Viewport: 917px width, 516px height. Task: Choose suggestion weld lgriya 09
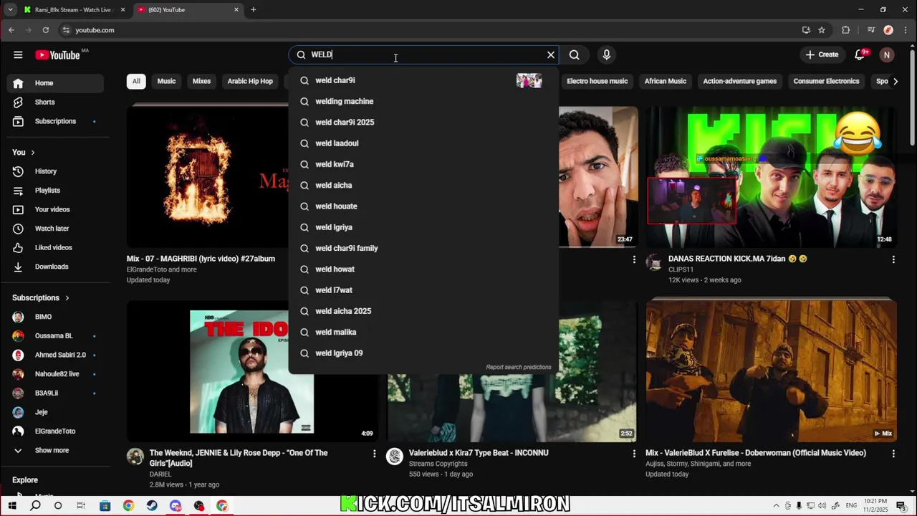(423, 353)
